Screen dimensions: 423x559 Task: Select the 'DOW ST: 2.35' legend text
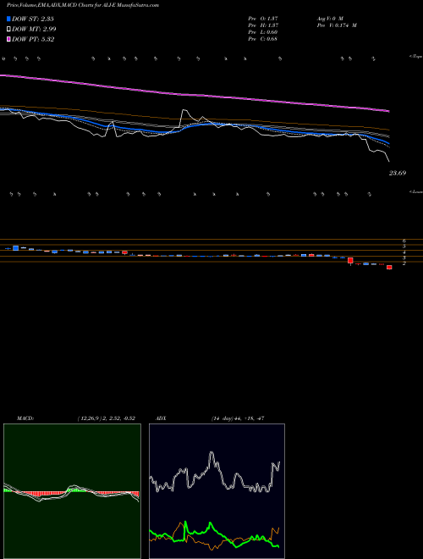coord(33,19)
